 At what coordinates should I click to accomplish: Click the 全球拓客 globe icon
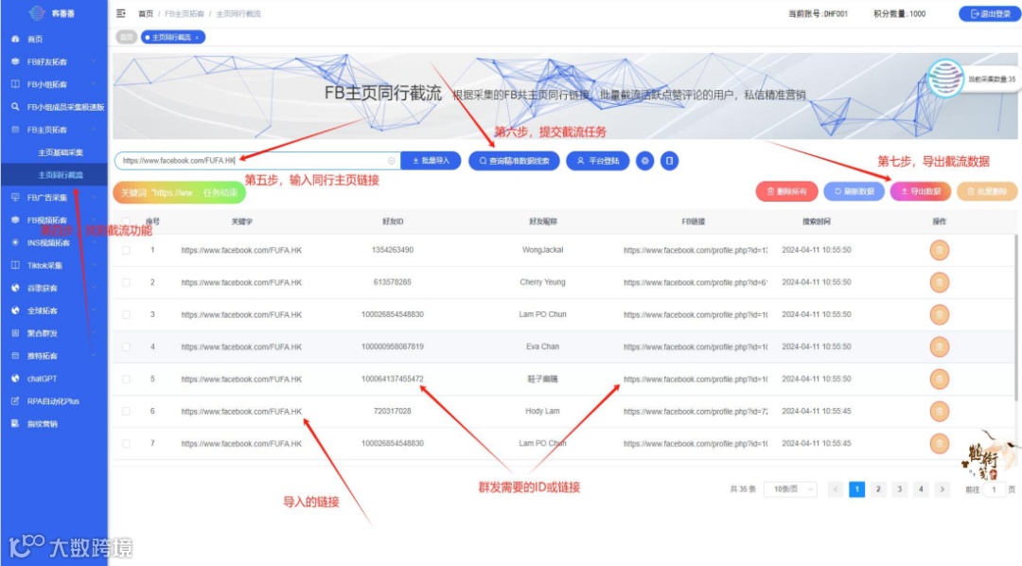(15, 310)
